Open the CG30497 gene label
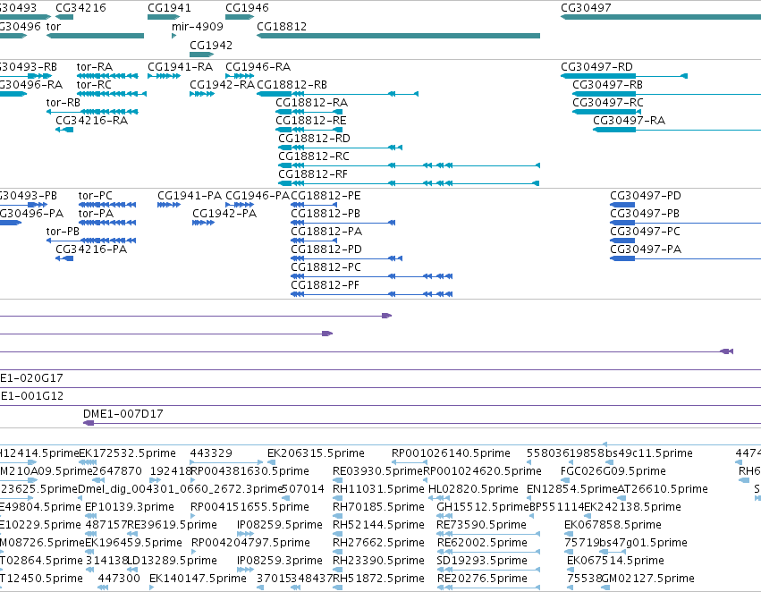This screenshot has width=761, height=592. click(586, 8)
